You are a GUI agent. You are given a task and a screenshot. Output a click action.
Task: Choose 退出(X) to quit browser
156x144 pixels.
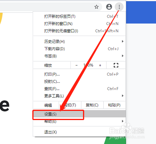click(79, 132)
